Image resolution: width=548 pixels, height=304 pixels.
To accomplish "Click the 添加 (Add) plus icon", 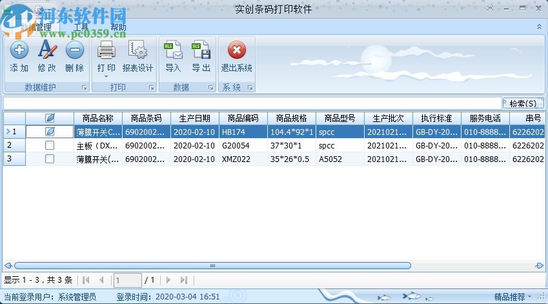I will pyautogui.click(x=19, y=50).
